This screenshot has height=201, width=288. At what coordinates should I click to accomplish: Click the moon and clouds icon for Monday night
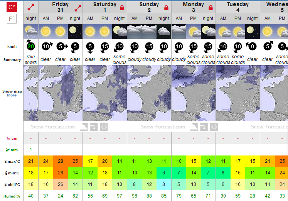208,32
